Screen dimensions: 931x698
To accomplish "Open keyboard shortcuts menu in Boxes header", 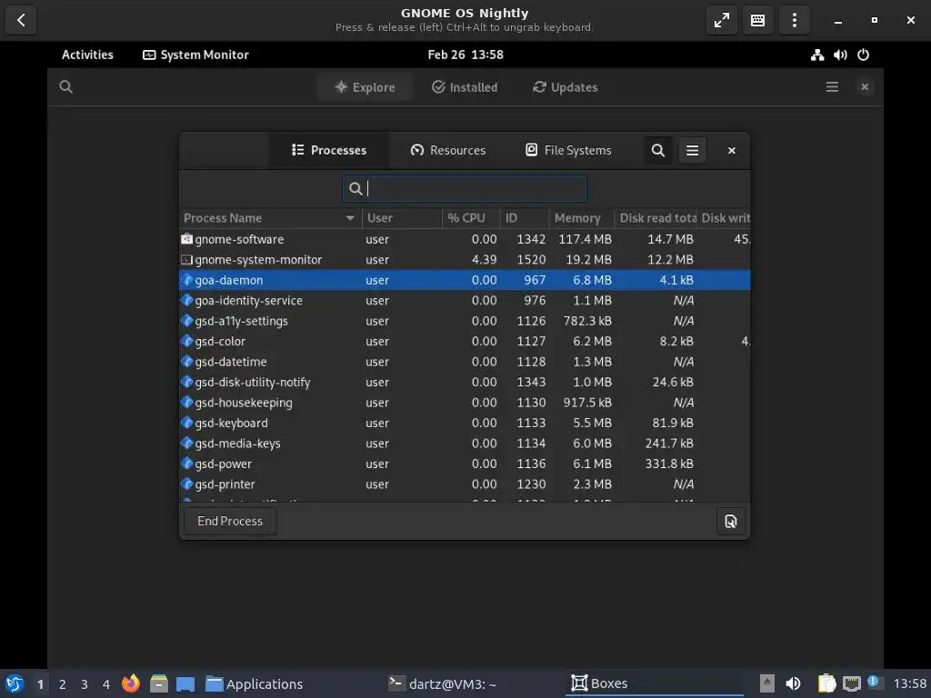I will pyautogui.click(x=757, y=21).
